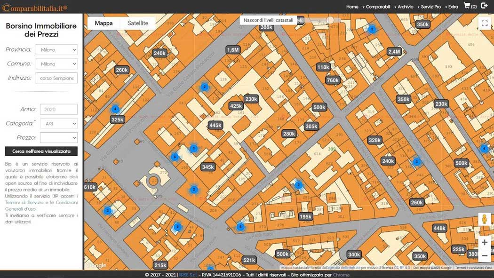Select blue cluster marker numbered 6

[240, 227]
